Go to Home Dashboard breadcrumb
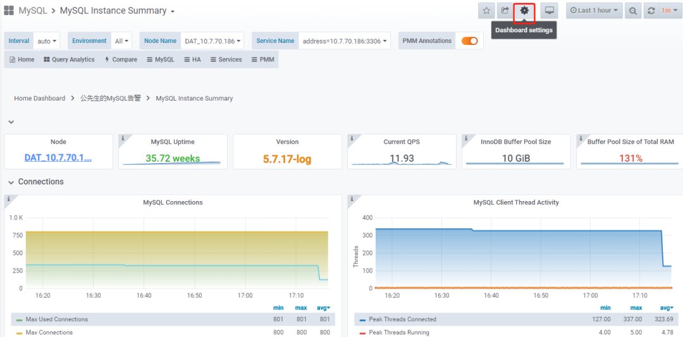The width and height of the screenshot is (683, 337). pyautogui.click(x=40, y=99)
